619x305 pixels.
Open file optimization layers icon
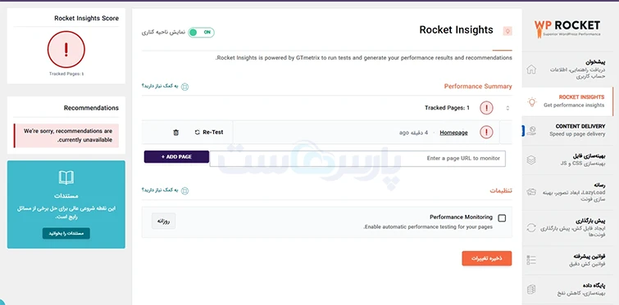tap(531, 159)
